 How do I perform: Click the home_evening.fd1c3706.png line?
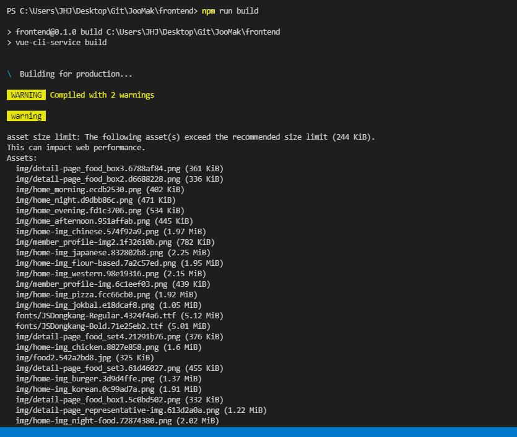click(100, 211)
